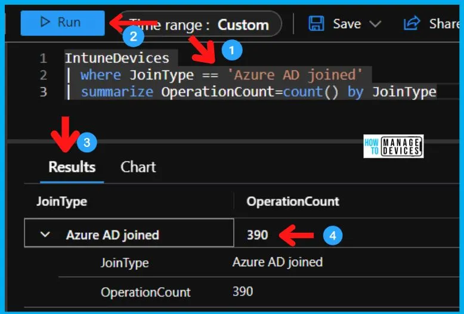Open the Time range Custom selector
The height and width of the screenshot is (314, 464).
(200, 24)
